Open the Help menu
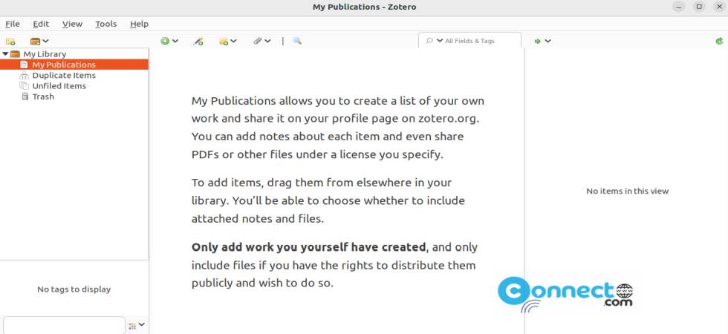Screen dimensions: 728x334 140,24
